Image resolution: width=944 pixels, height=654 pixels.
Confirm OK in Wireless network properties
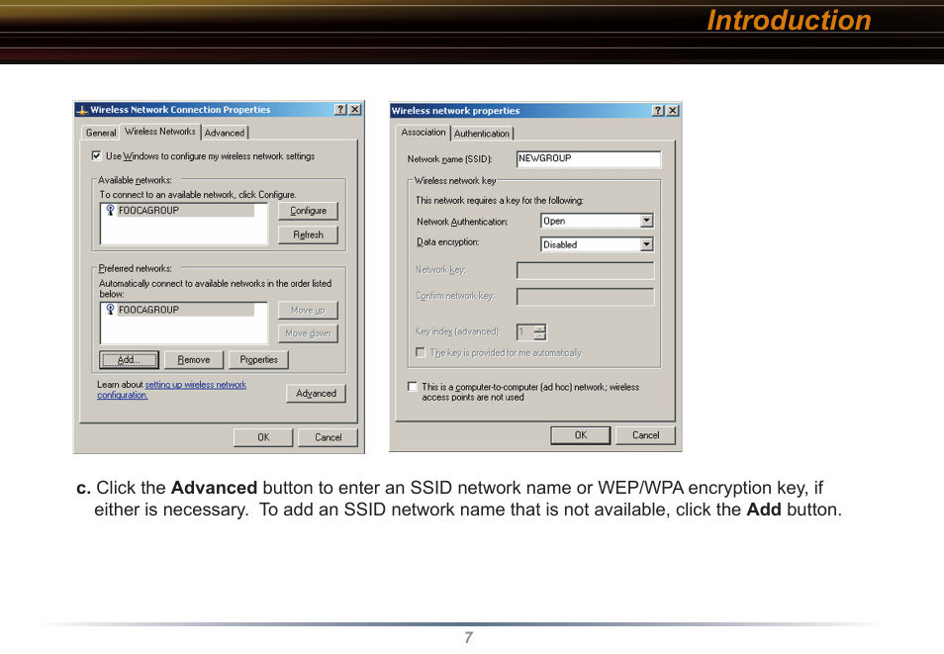tap(581, 435)
